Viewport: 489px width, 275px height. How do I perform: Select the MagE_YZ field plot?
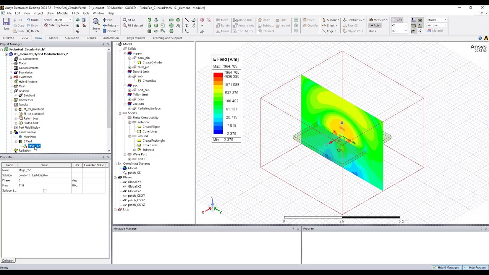[x=34, y=146]
